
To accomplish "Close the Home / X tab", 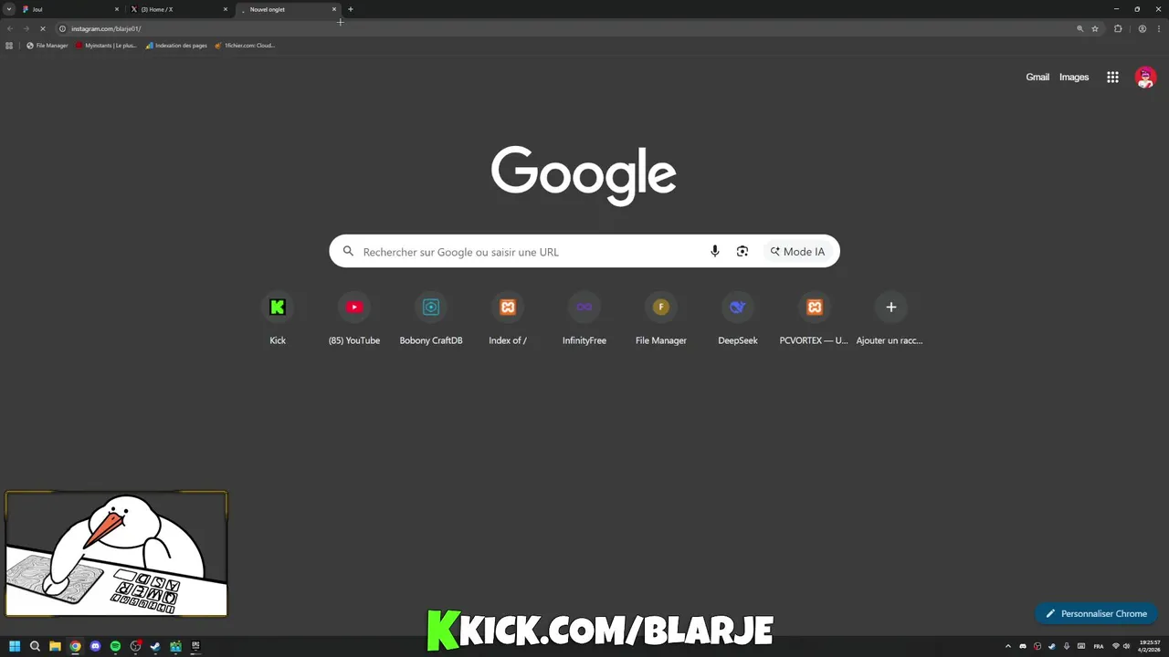I will click(226, 9).
